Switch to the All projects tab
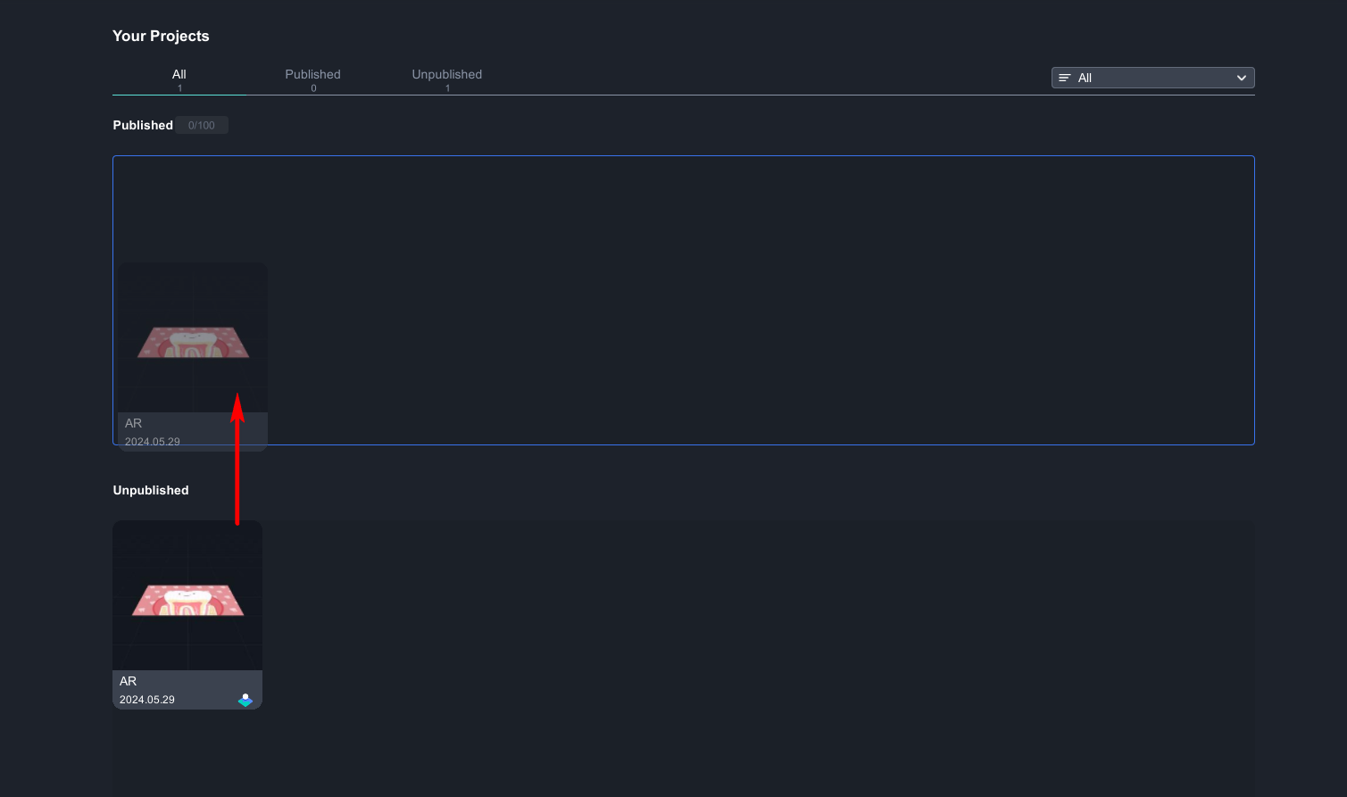Viewport: 1347px width, 797px height. point(179,79)
